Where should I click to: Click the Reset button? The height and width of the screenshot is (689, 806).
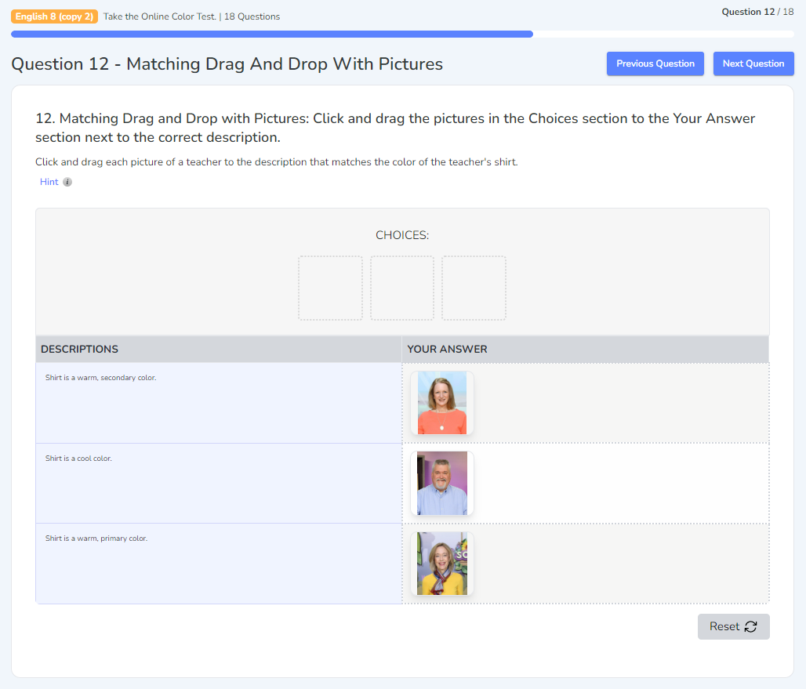tap(733, 626)
